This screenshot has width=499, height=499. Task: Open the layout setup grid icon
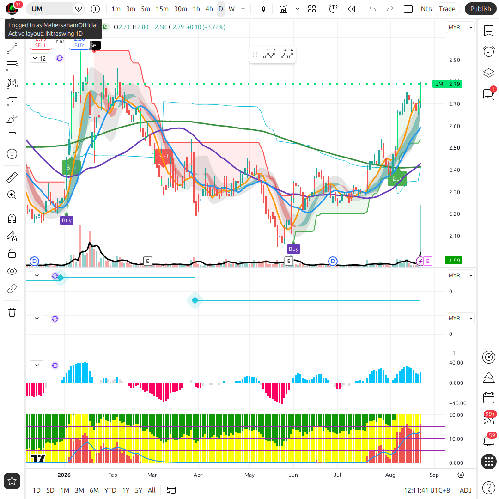coord(312,9)
